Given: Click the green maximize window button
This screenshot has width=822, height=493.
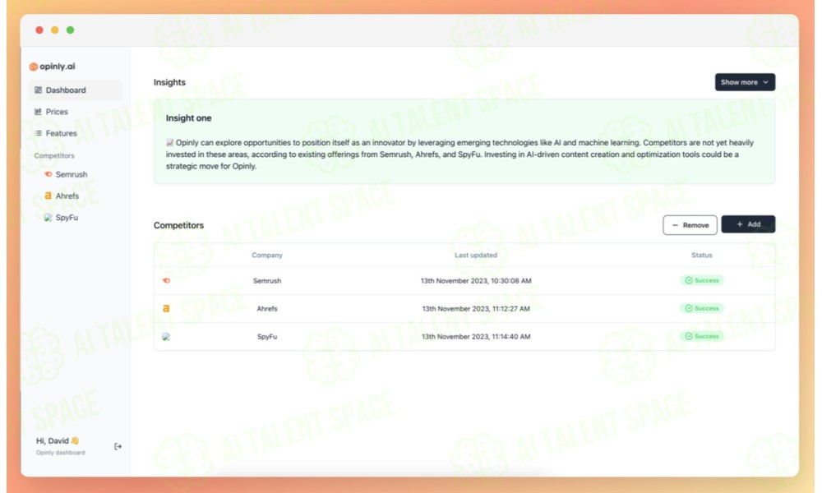Looking at the screenshot, I should pos(70,30).
